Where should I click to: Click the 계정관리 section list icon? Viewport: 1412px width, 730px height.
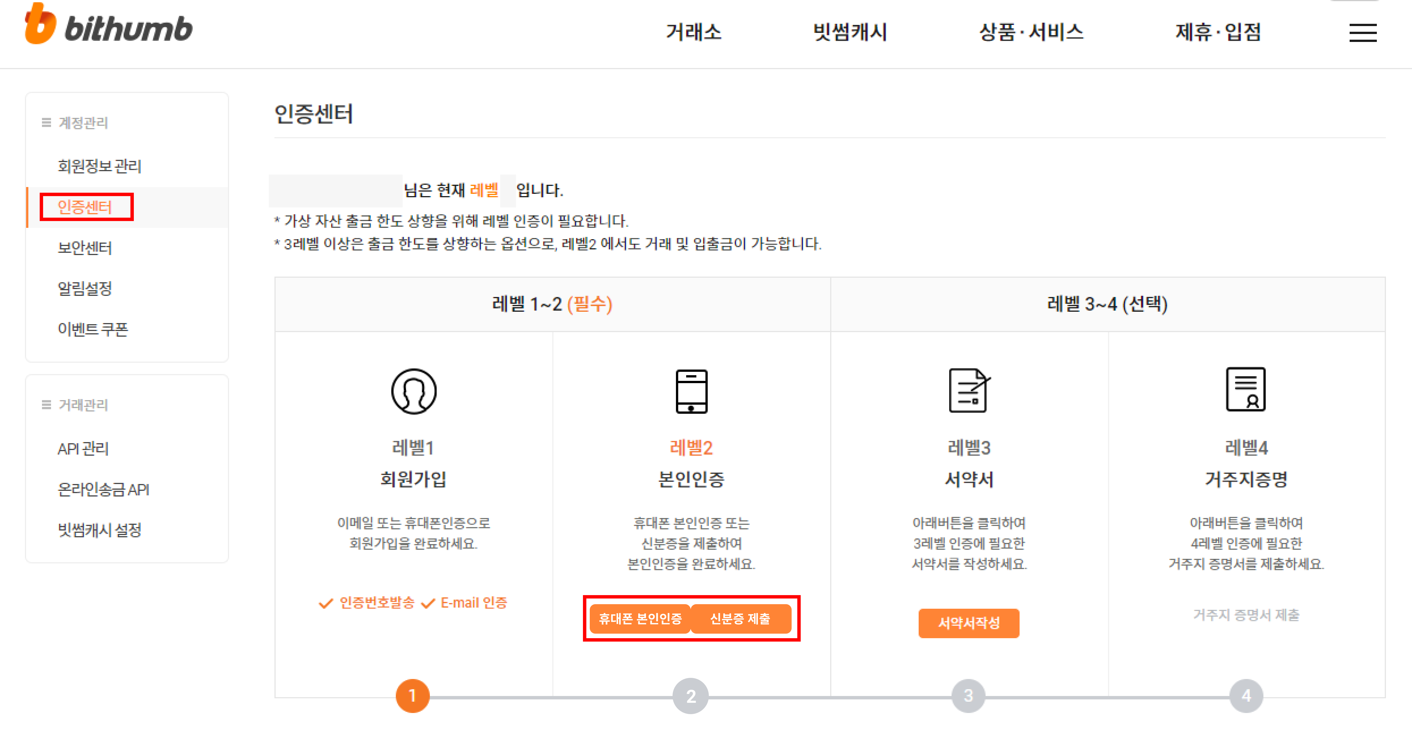[x=46, y=122]
